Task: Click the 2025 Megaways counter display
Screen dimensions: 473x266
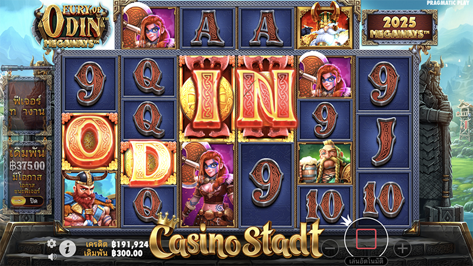Action: point(400,27)
